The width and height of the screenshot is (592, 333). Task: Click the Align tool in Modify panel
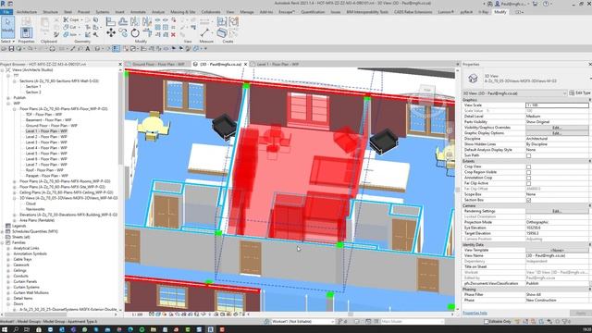point(111,21)
